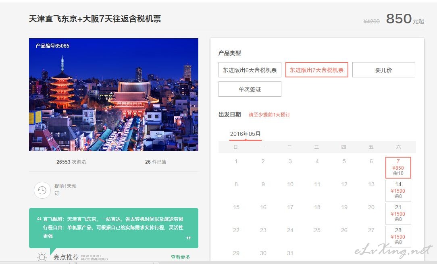Click calendar day 29

[x=236, y=253]
